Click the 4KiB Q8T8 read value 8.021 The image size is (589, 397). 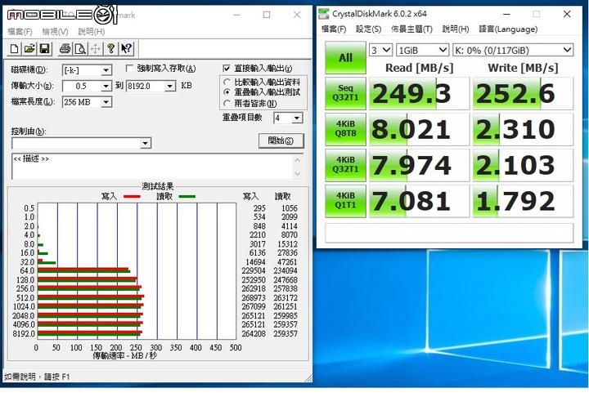419,129
